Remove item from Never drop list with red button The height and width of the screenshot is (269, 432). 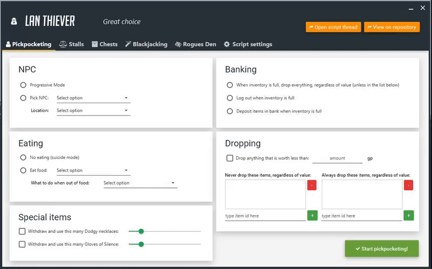click(x=312, y=185)
